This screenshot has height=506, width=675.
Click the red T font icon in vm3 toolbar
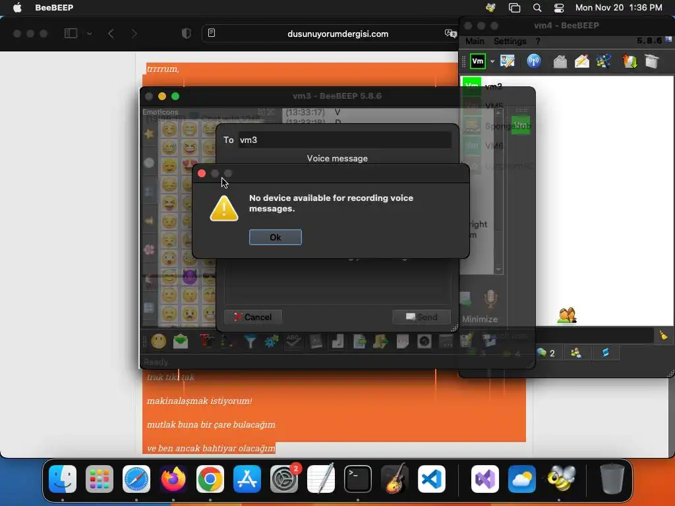click(x=206, y=342)
